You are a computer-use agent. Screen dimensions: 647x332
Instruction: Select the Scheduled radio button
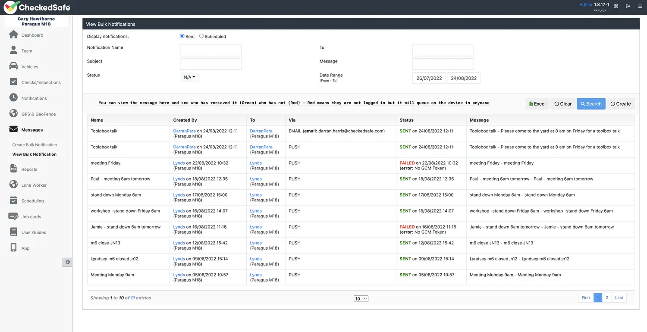pyautogui.click(x=201, y=36)
